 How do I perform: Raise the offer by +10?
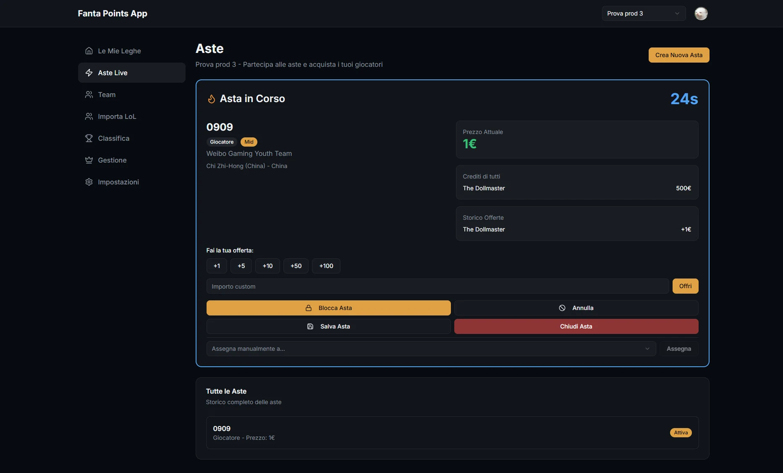tap(267, 266)
